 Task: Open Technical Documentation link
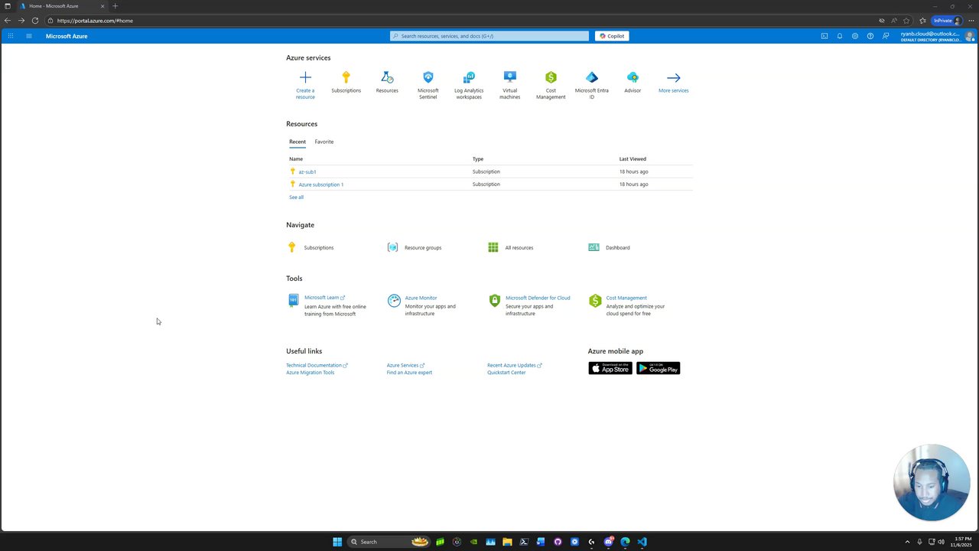tap(317, 366)
